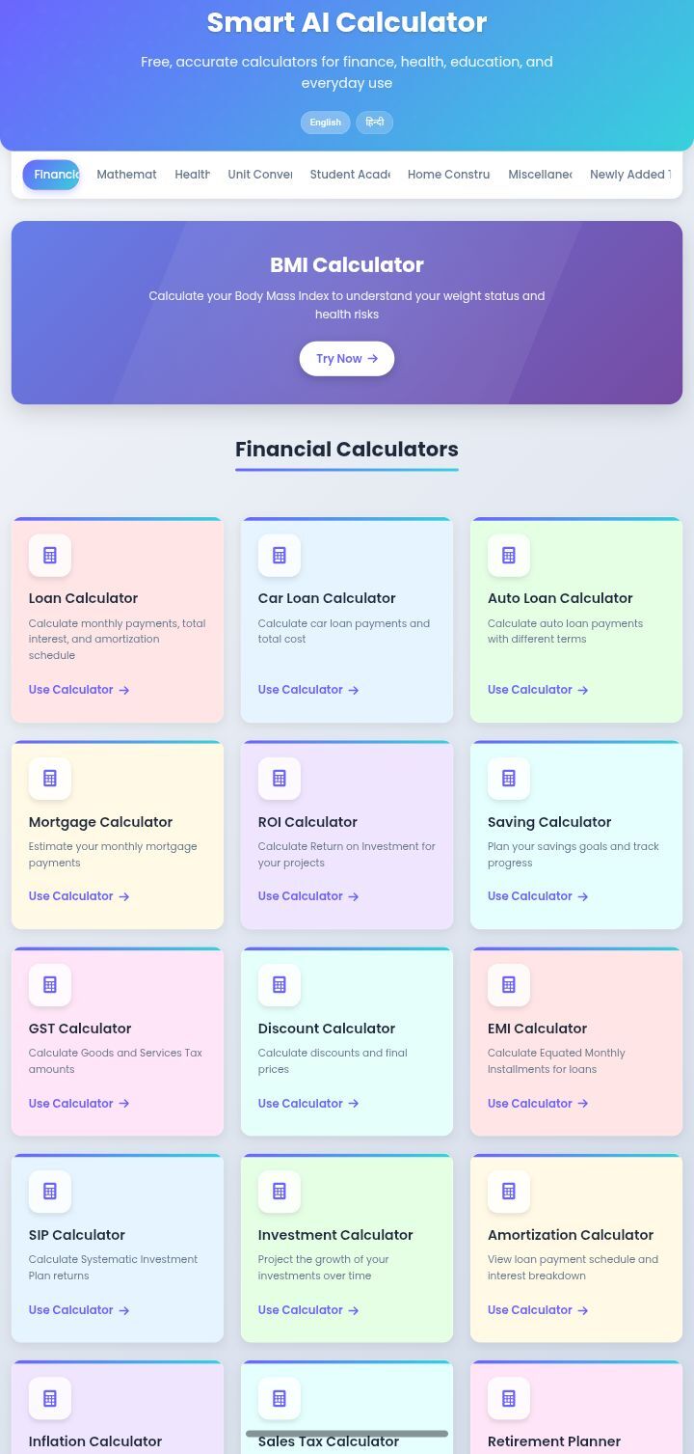Click the Car Loan Calculator icon
Screen dimensions: 694x1454
pyautogui.click(x=280, y=555)
